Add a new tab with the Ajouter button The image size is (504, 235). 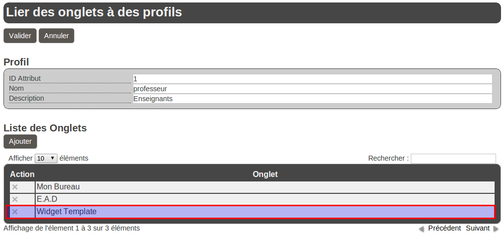20,141
